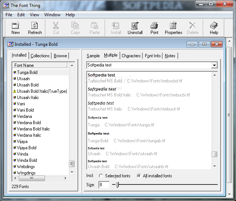The width and height of the screenshot is (236, 201).
Task: Click the Trebuchet MS Bold Italic sample
Action: point(102,89)
